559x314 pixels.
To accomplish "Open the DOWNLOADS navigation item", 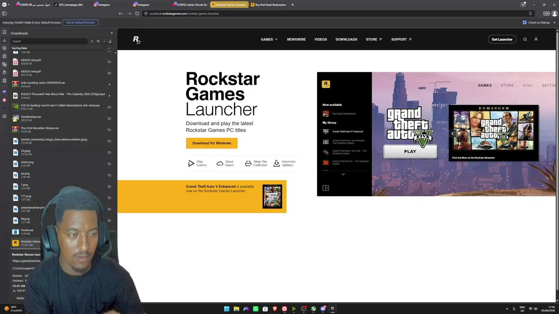I will [346, 39].
